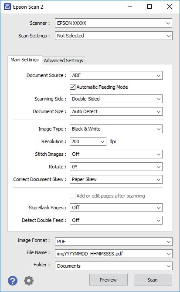This screenshot has width=180, height=292.
Task: Select the Main Settings tab
Action: coord(24,60)
